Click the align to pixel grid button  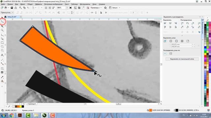(x=182, y=59)
